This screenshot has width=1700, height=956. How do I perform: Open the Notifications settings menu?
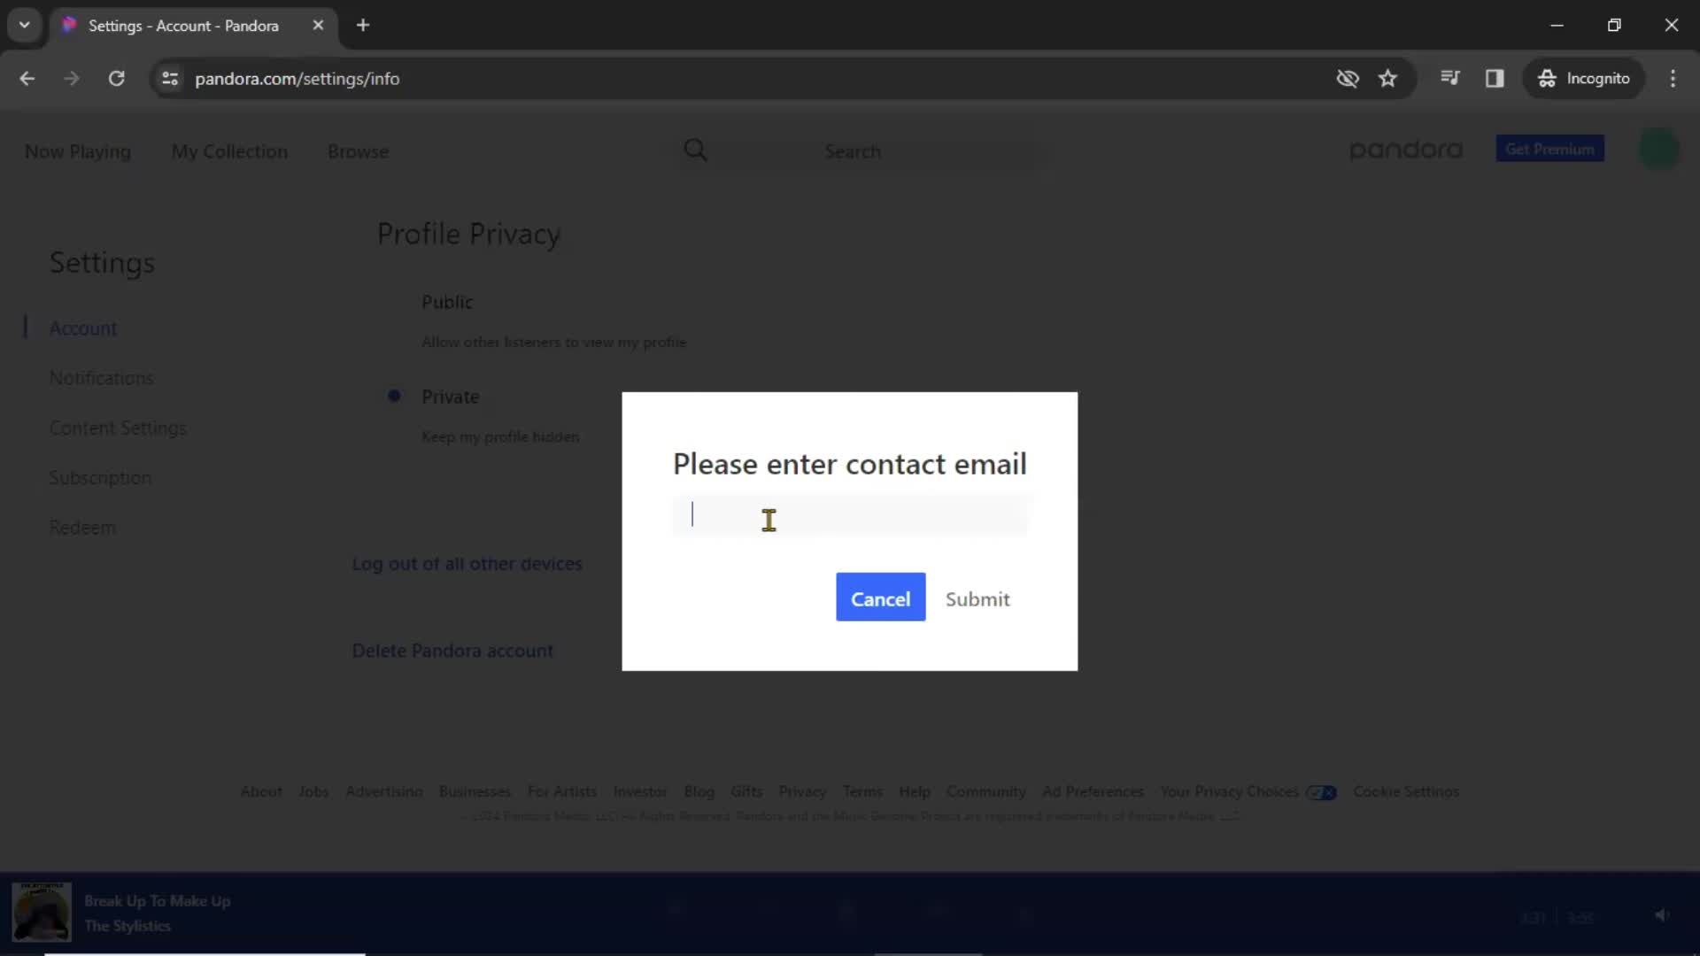tap(102, 378)
